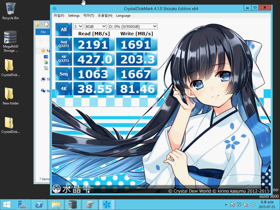Viewport: 280px width, 210px height.
Task: Open PowerShell from the taskbar
Action: point(39,205)
